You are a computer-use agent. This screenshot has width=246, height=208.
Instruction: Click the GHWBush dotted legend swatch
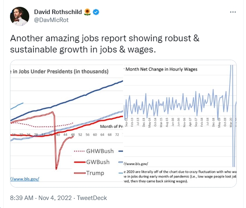pos(79,151)
